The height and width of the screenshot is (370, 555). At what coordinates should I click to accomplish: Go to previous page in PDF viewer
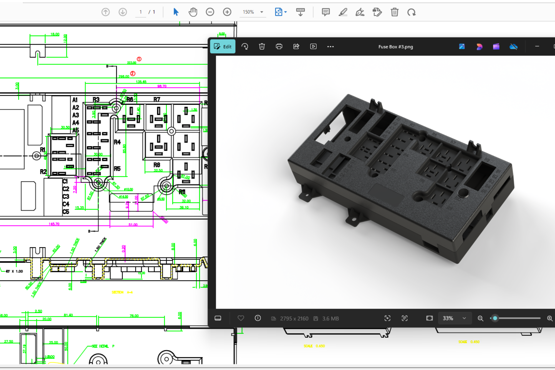[x=105, y=12]
